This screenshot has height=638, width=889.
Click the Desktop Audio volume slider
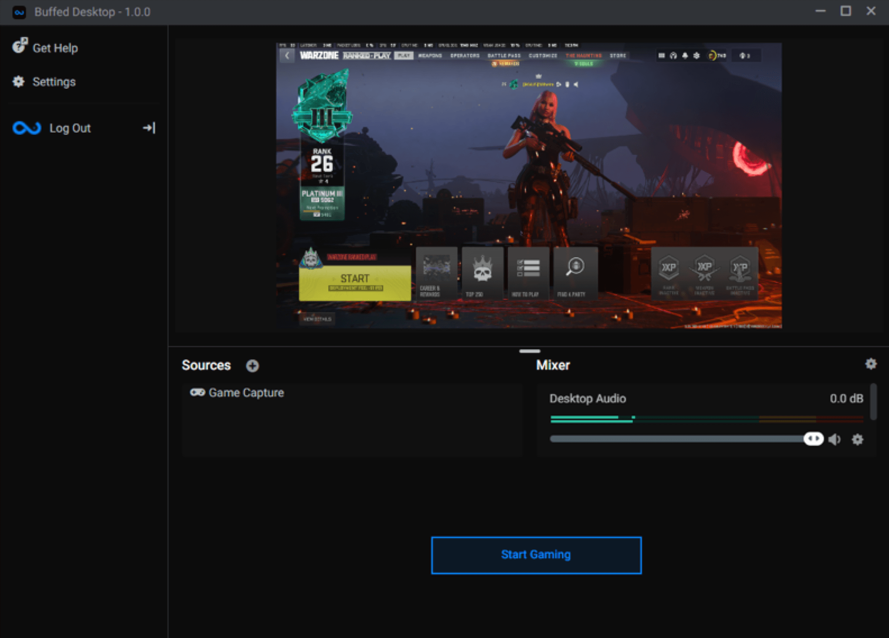[687, 439]
